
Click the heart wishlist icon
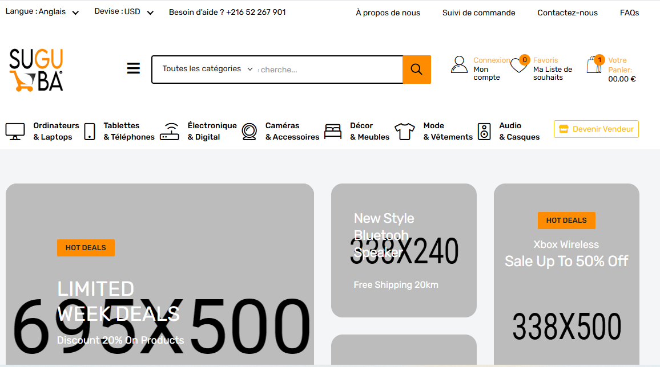[519, 66]
